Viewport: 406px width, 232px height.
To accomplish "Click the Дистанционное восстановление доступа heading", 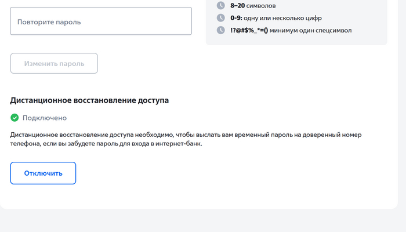I will click(89, 100).
